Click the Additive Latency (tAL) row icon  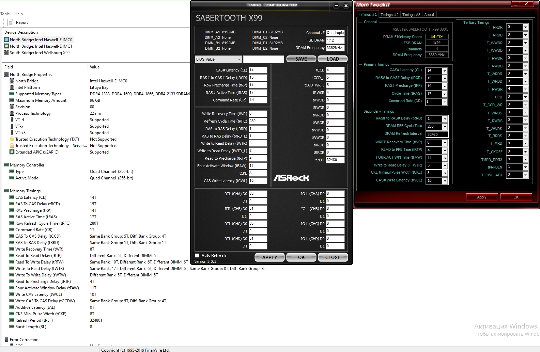click(12, 307)
